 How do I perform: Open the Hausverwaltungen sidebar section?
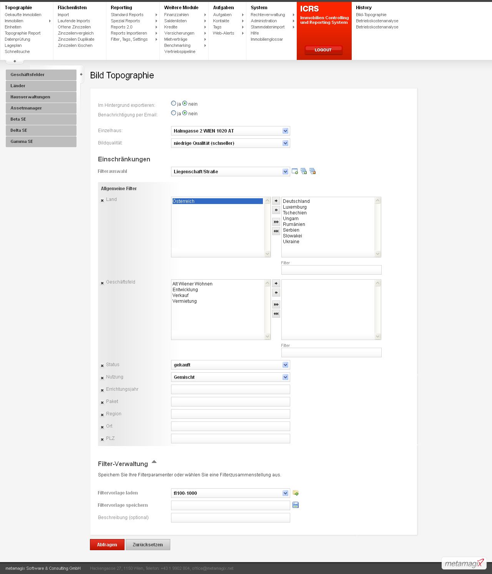[x=41, y=97]
